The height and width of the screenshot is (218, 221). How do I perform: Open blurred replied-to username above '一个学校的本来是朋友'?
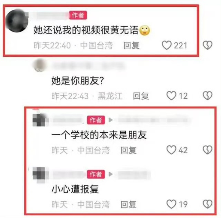(153, 120)
